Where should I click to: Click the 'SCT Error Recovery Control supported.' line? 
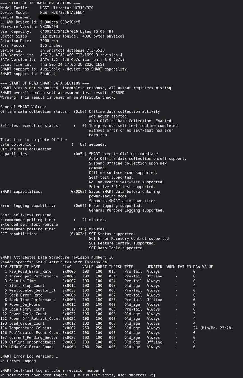click(x=130, y=239)
